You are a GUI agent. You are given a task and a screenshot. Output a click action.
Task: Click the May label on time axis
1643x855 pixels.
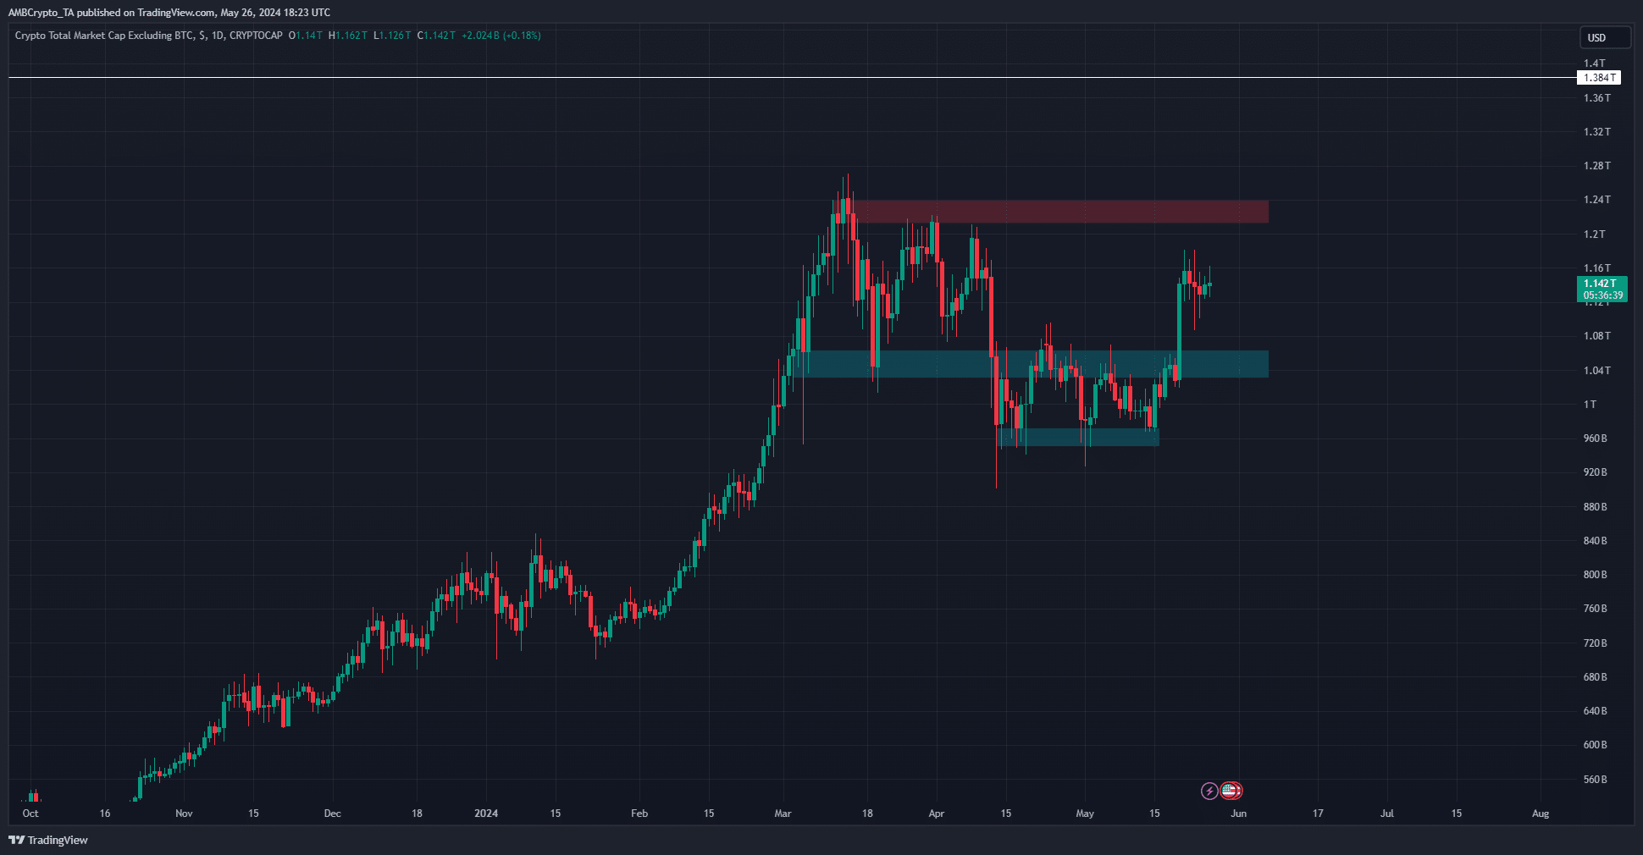(x=1085, y=814)
